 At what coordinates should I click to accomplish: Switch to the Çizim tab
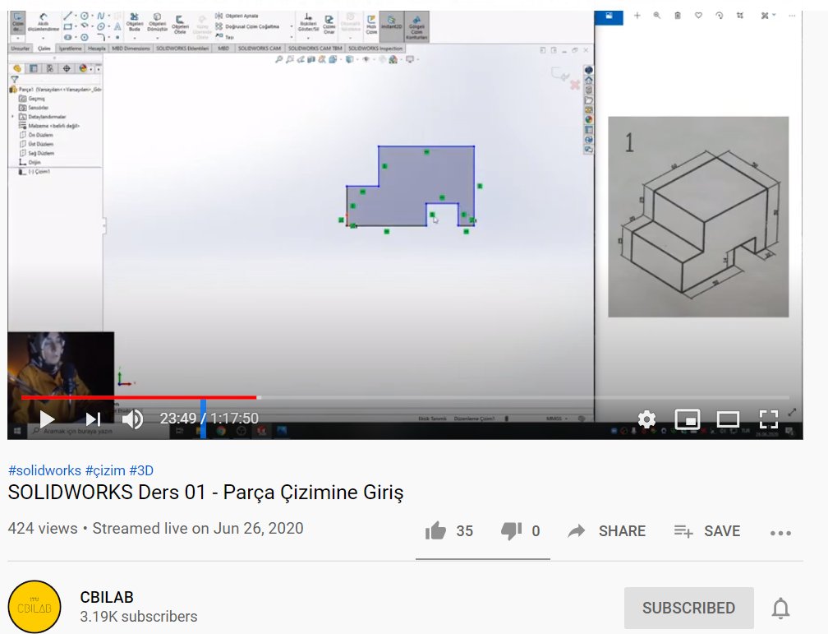44,49
